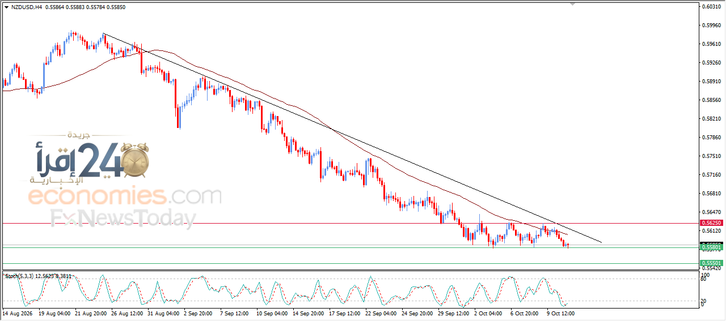This screenshot has width=726, height=321.
Task: Click the 0.60310 price scale value
Action: click(x=711, y=6)
